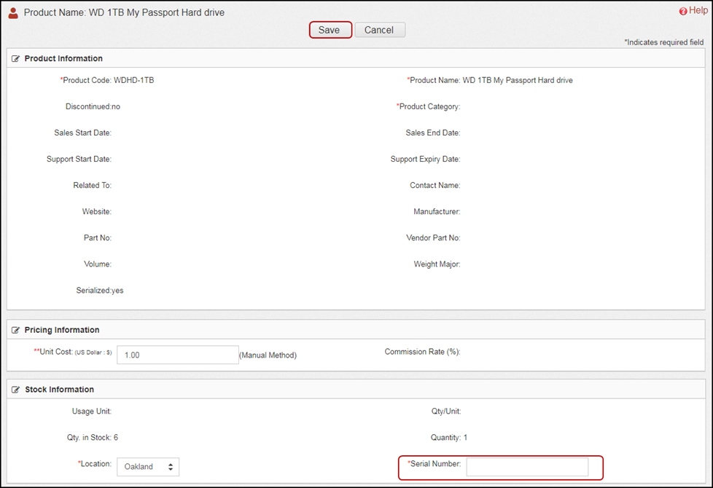Click the Product Name value inside Product Information
The height and width of the screenshot is (488, 713).
518,80
